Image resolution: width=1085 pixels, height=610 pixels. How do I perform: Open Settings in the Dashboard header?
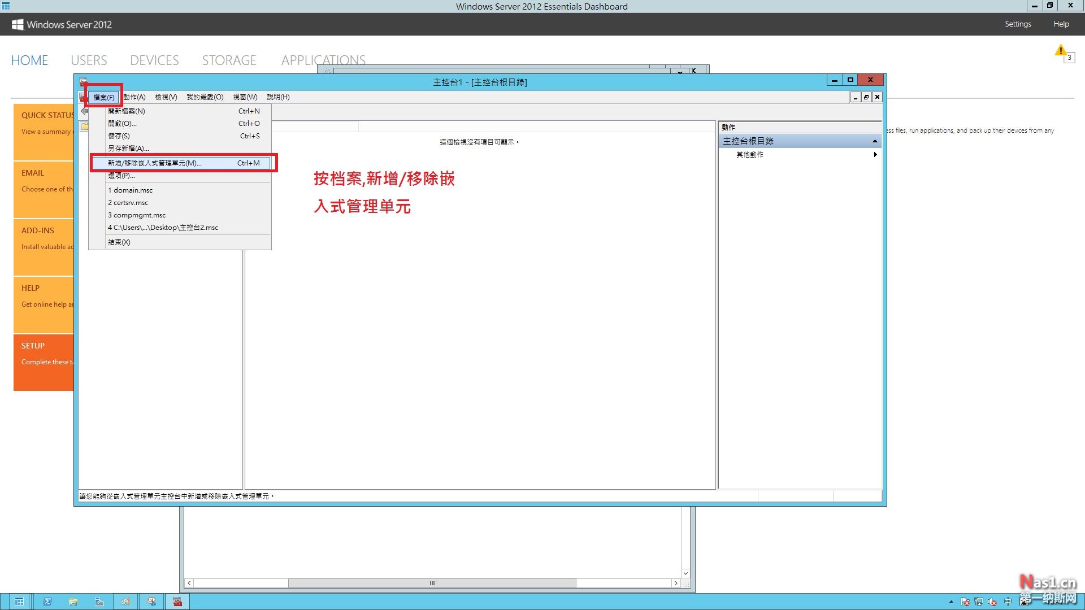[1018, 24]
